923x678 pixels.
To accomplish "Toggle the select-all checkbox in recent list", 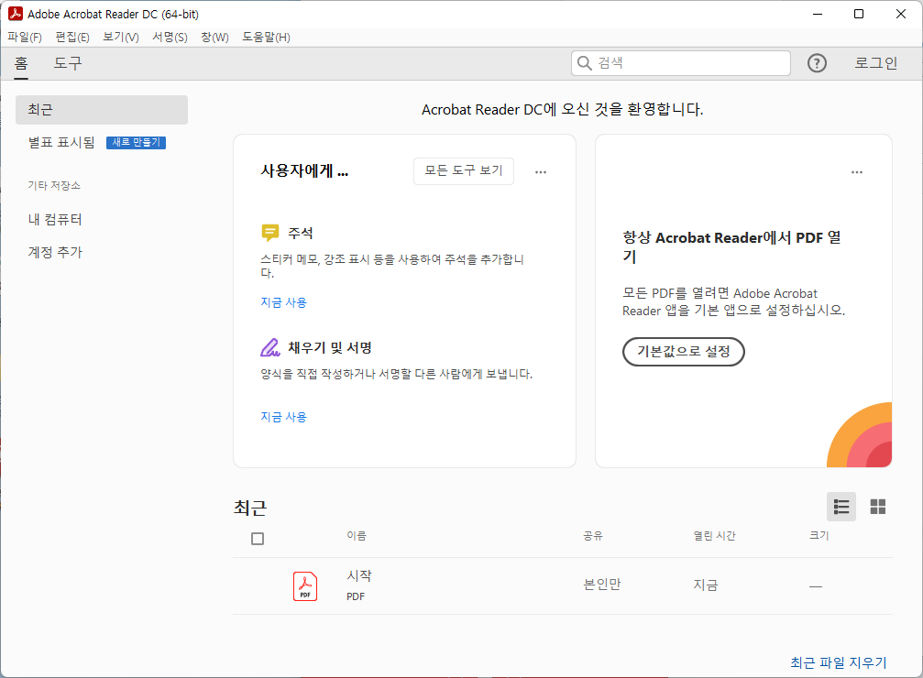I will tap(258, 539).
